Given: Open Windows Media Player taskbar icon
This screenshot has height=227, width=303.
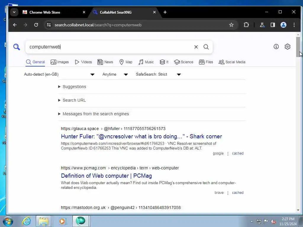Looking at the screenshot, I should pyautogui.click(x=62, y=221).
